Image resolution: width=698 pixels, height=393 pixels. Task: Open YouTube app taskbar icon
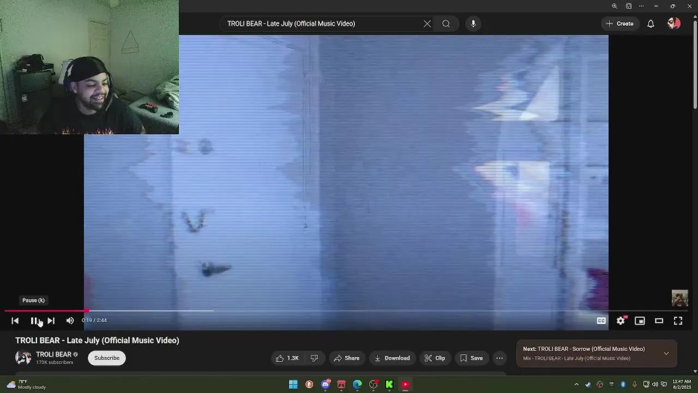tap(406, 384)
